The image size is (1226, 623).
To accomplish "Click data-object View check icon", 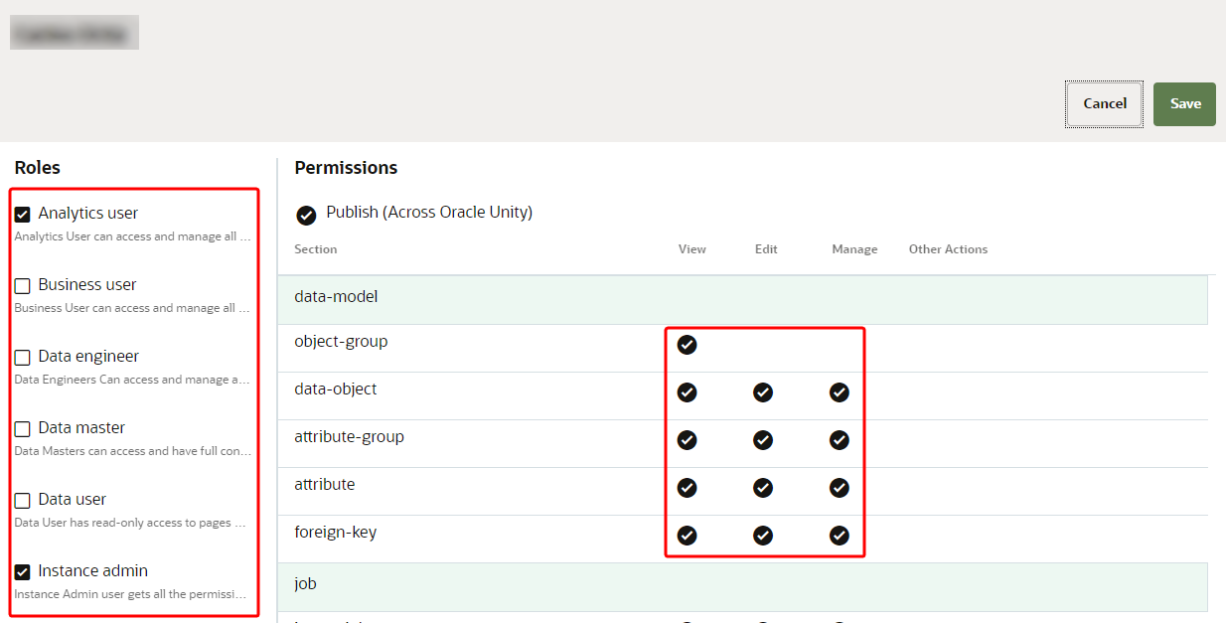I will pyautogui.click(x=687, y=392).
